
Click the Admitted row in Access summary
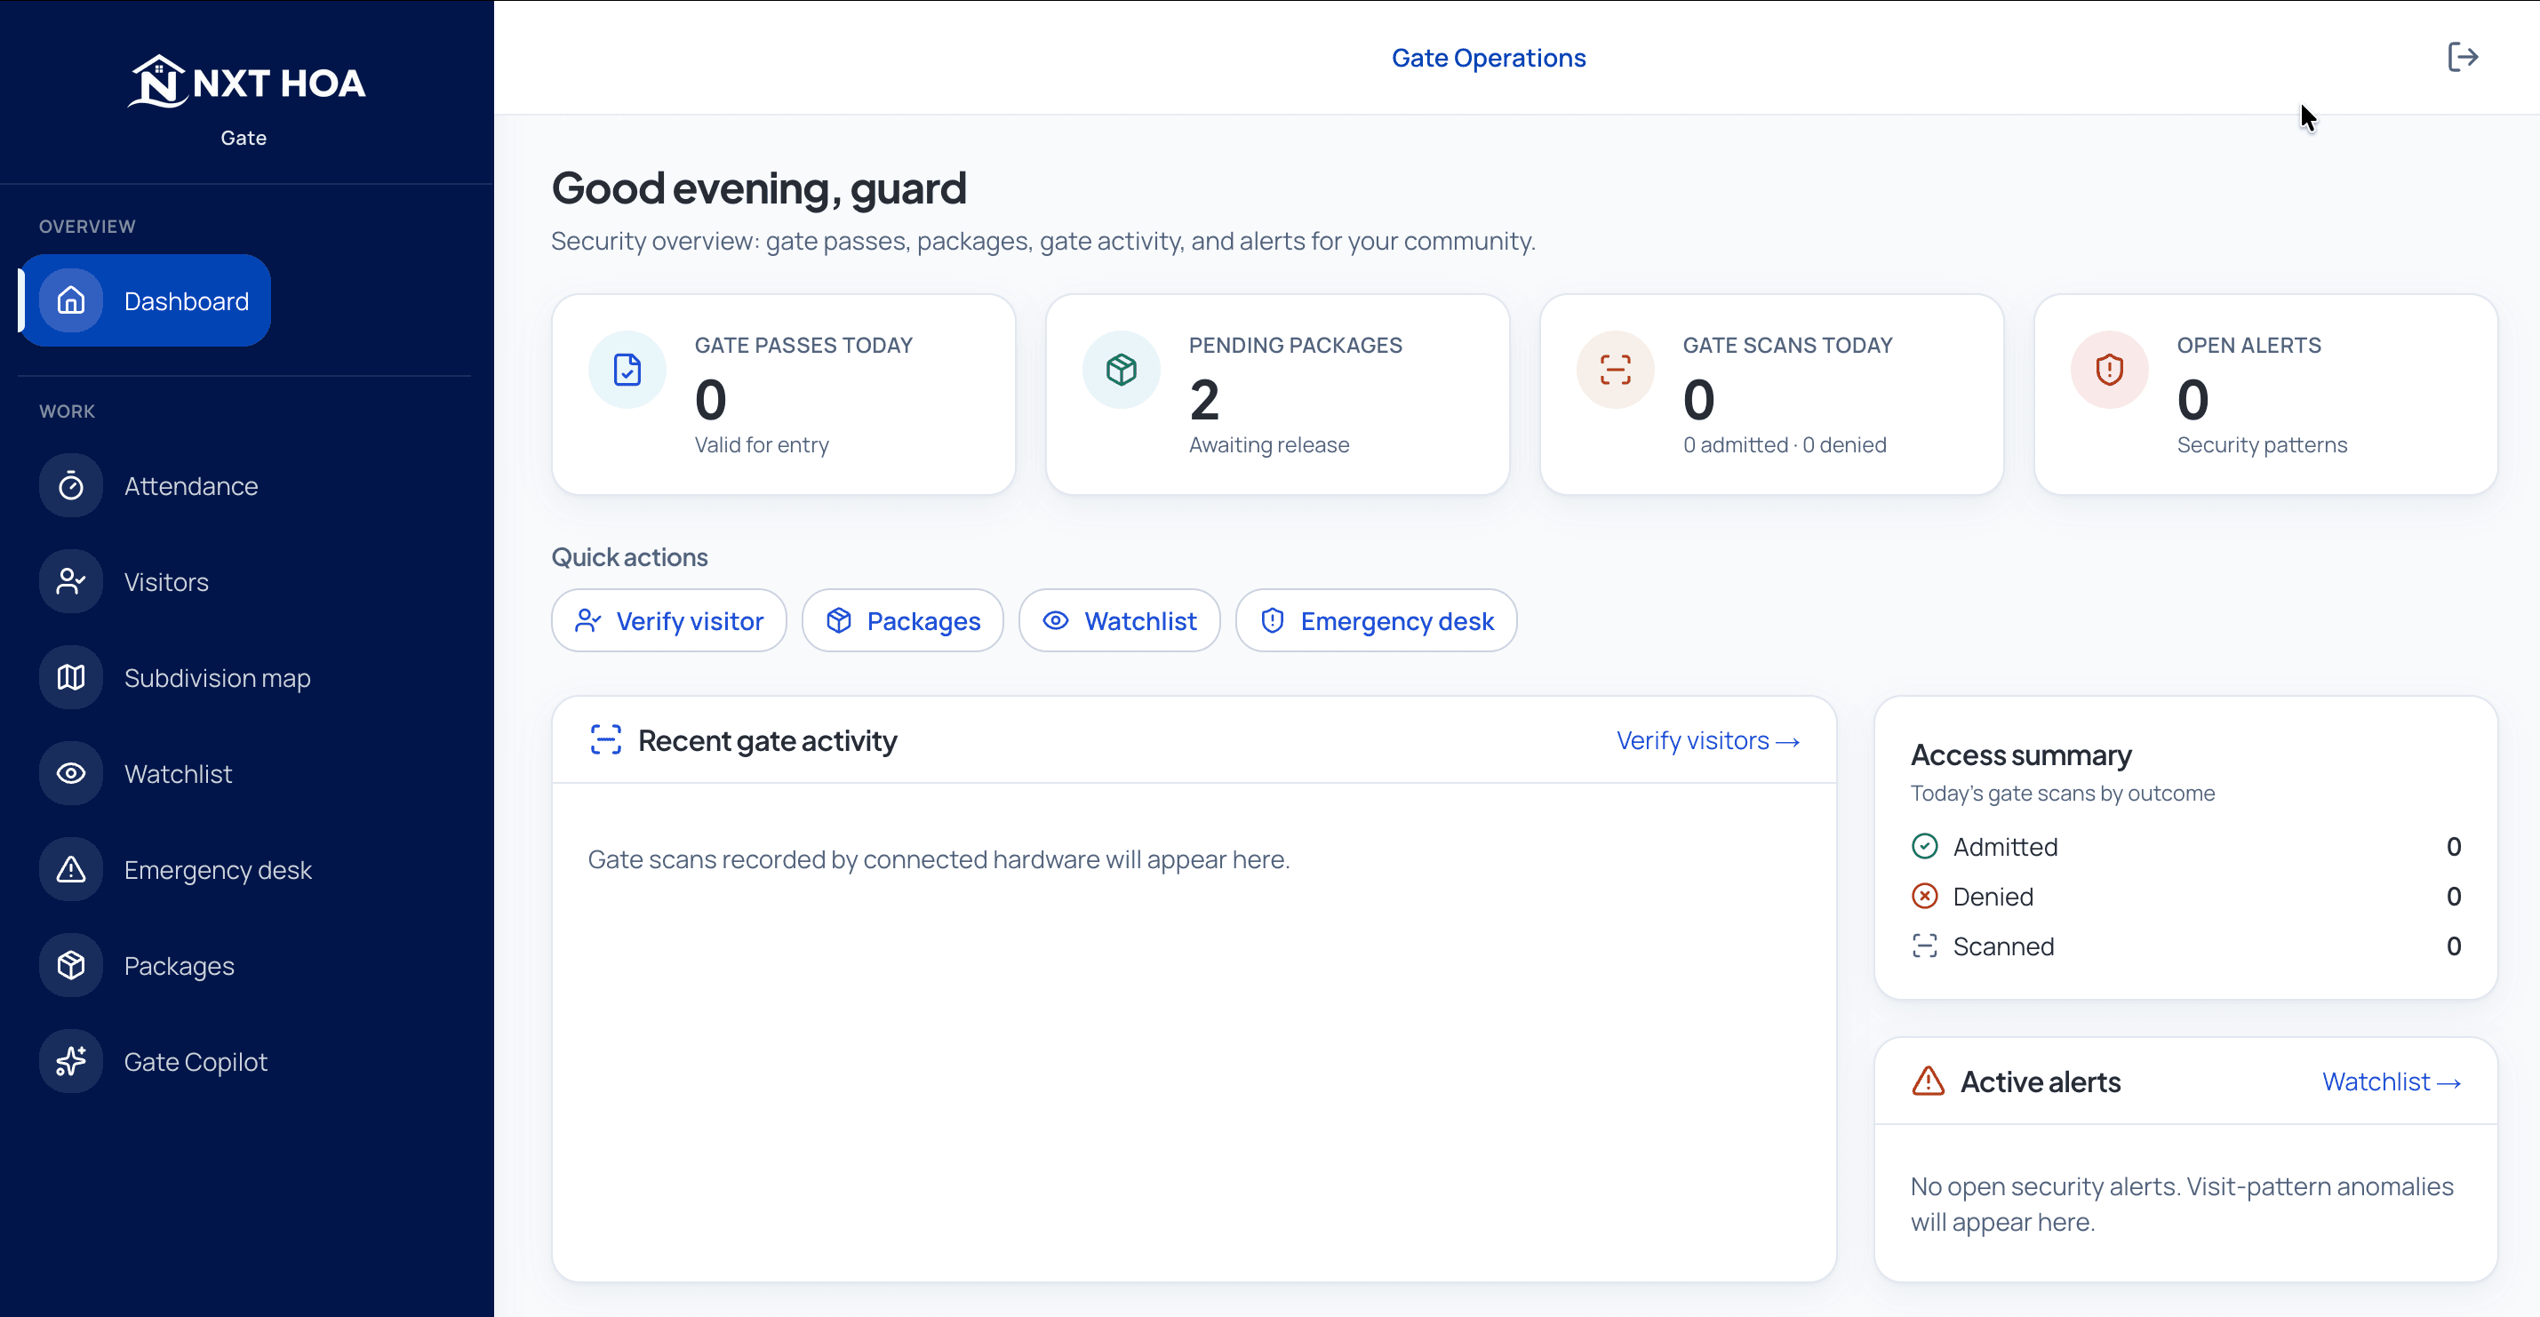pyautogui.click(x=2185, y=847)
